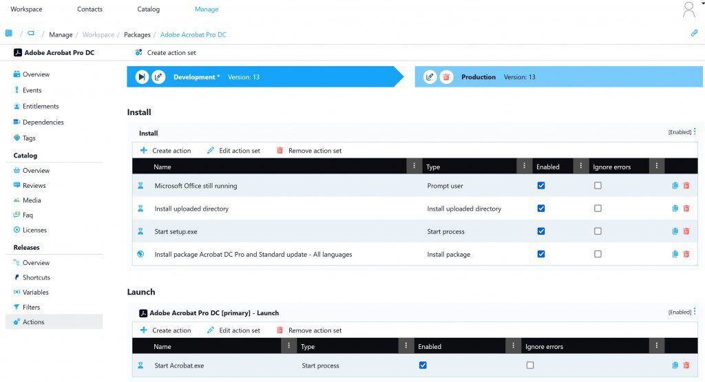Copy the Install uploaded directory action

click(x=675, y=208)
